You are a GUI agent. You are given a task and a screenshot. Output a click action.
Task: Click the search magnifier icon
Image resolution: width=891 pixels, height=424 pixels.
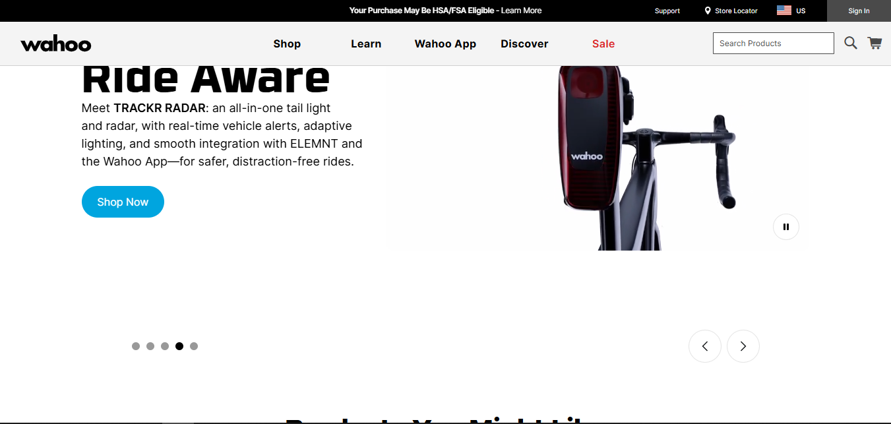[x=851, y=43]
